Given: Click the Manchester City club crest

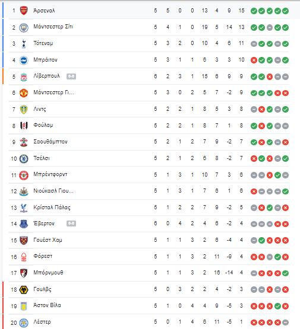Looking at the screenshot, I should (24, 27).
